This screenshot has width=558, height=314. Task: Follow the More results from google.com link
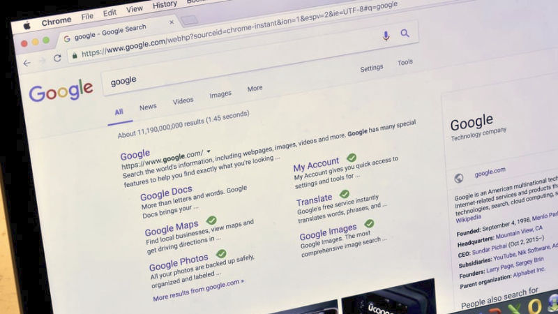pos(198,290)
